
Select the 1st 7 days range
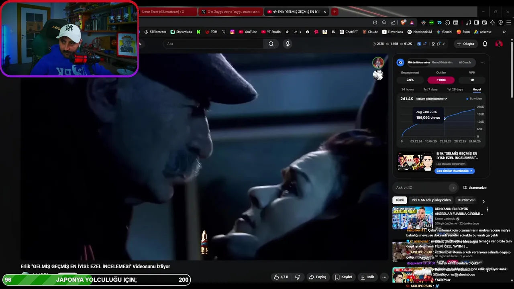[x=430, y=90]
